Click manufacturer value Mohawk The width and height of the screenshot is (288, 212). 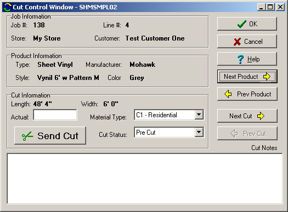[142, 65]
